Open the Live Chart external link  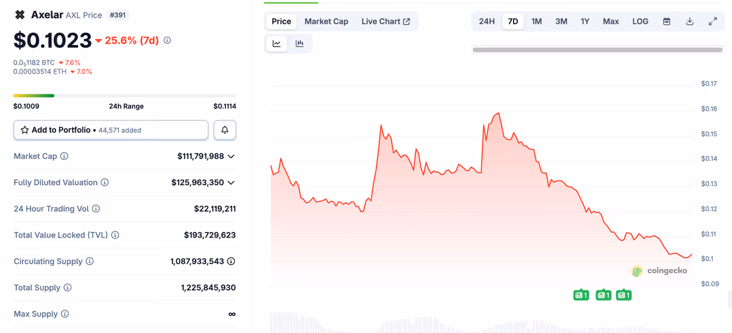[x=386, y=21]
